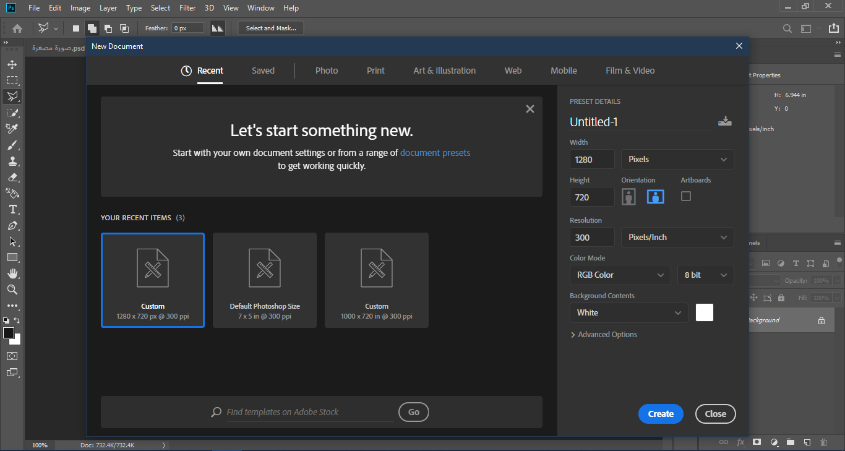This screenshot has width=845, height=451.
Task: Open the Edit Toolbar three-dots menu
Action: pyautogui.click(x=12, y=306)
